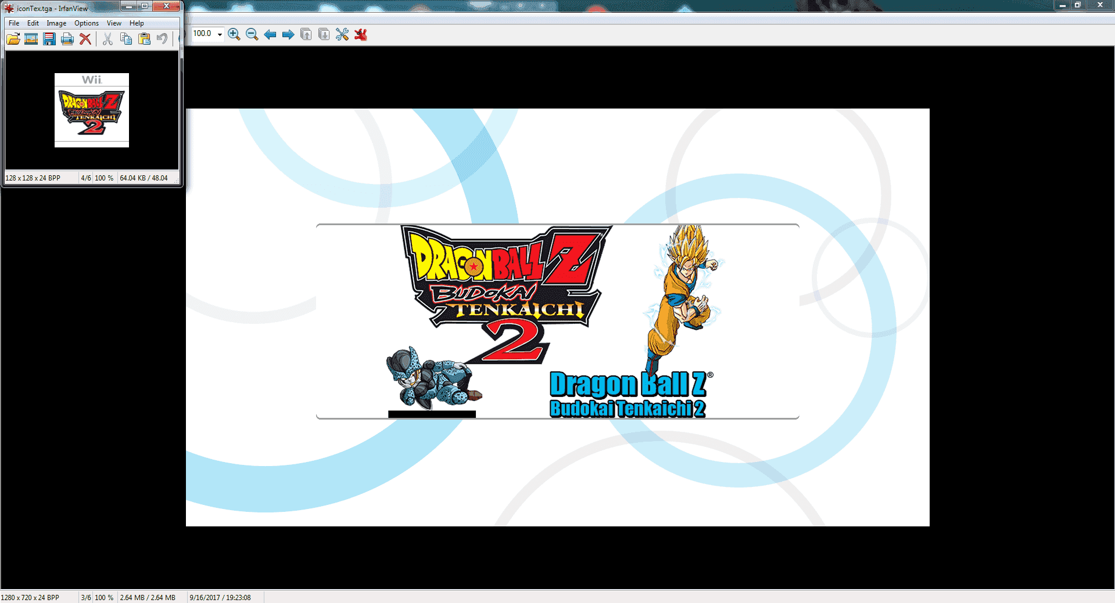Click the "iconTex.tga - IrfanView" window title
The height and width of the screenshot is (603, 1115).
[x=52, y=9]
